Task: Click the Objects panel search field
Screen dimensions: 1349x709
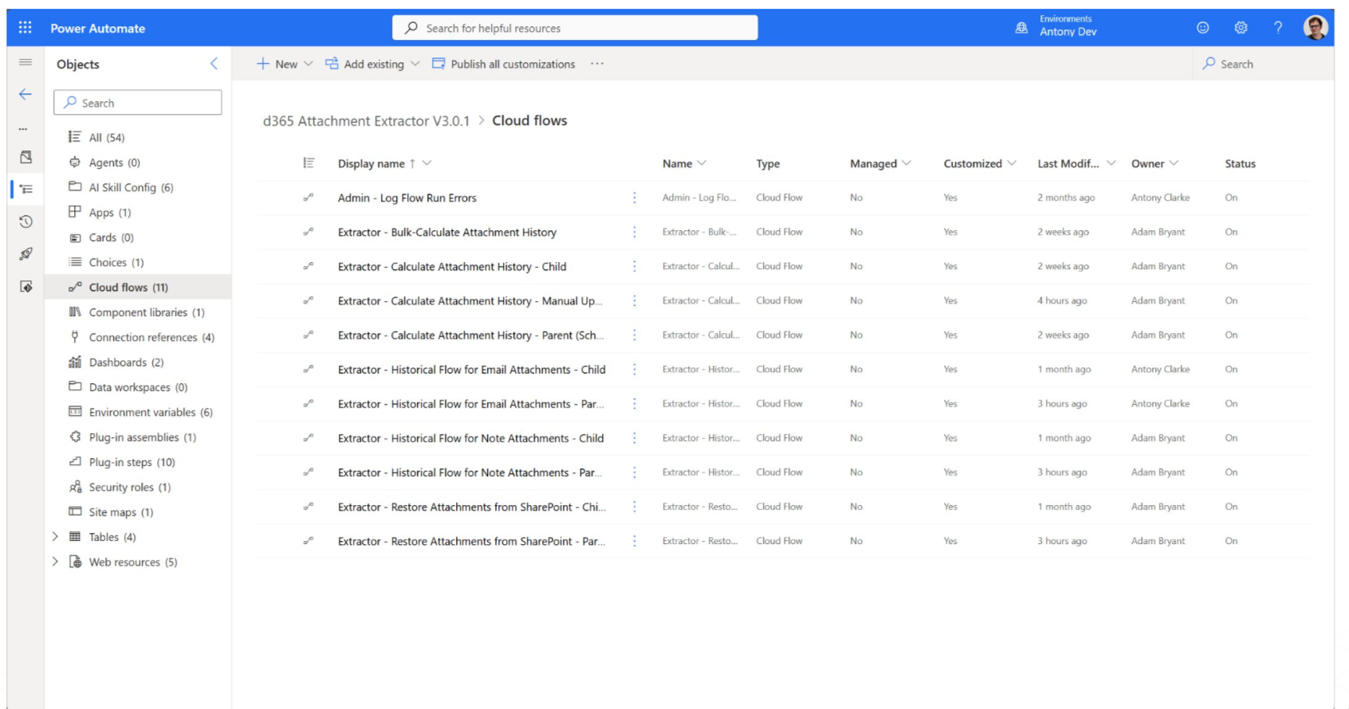Action: [138, 103]
